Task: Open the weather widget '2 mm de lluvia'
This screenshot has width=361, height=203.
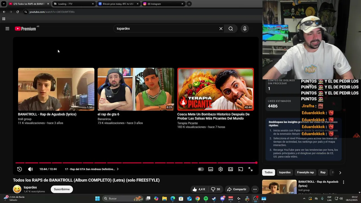Action: [14, 198]
